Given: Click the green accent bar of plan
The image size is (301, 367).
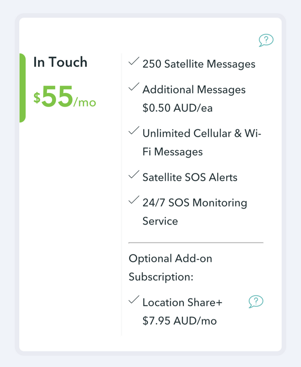Looking at the screenshot, I should 22,88.
